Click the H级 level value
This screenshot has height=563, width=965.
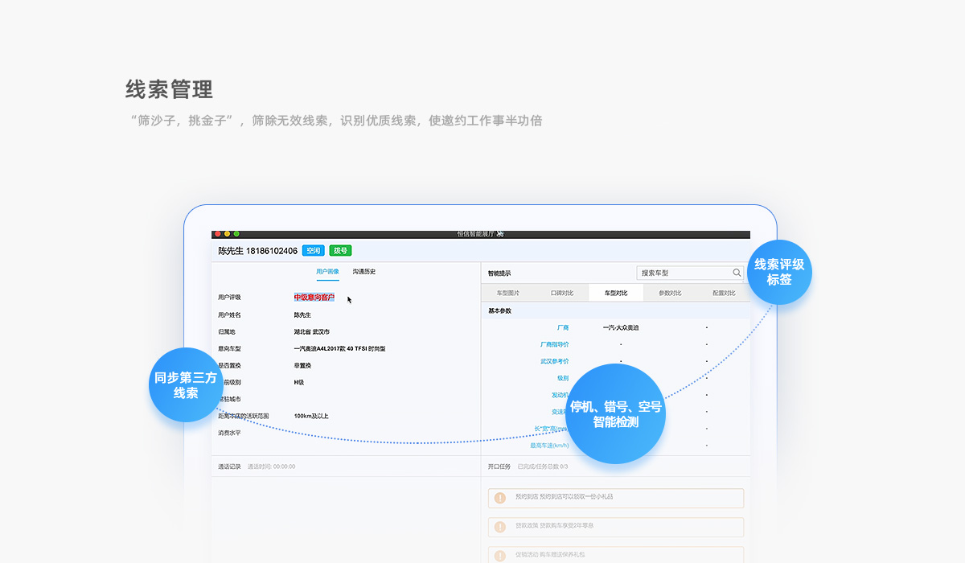tap(299, 382)
